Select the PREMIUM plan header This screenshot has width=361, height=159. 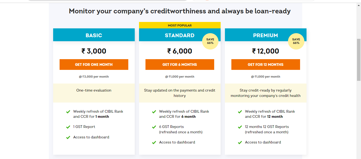click(265, 35)
